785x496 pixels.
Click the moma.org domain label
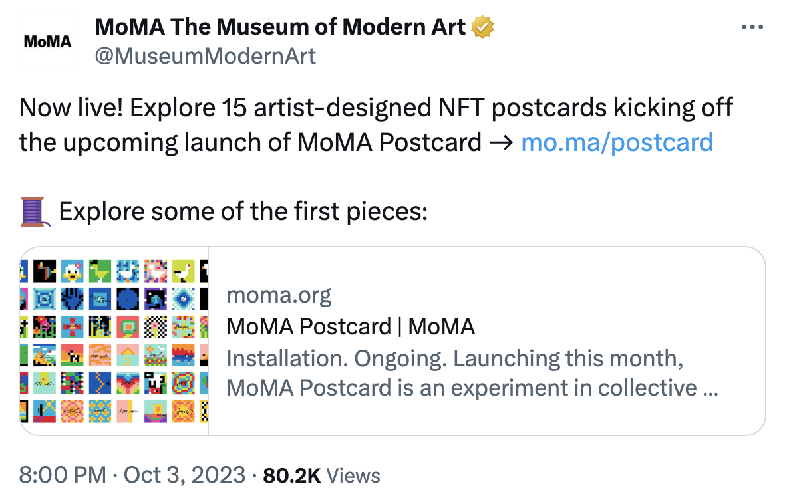279,294
